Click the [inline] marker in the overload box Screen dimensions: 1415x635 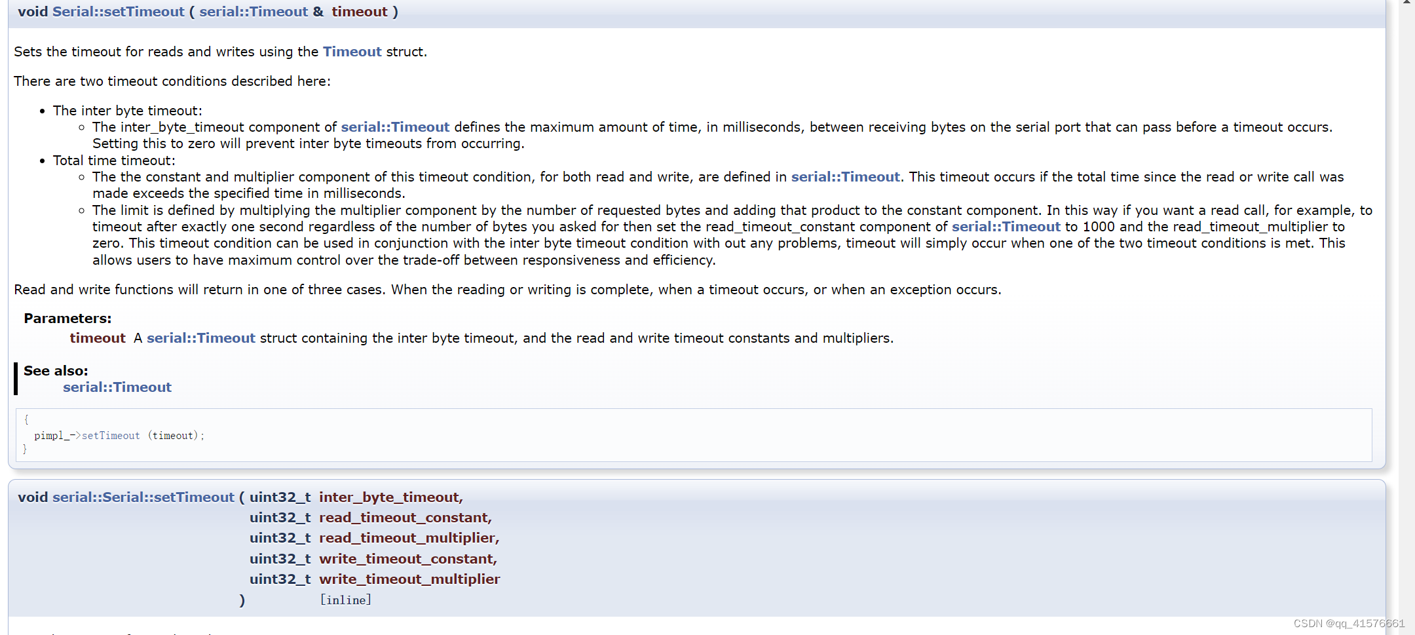345,599
